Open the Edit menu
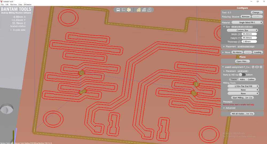 pos(7,5)
